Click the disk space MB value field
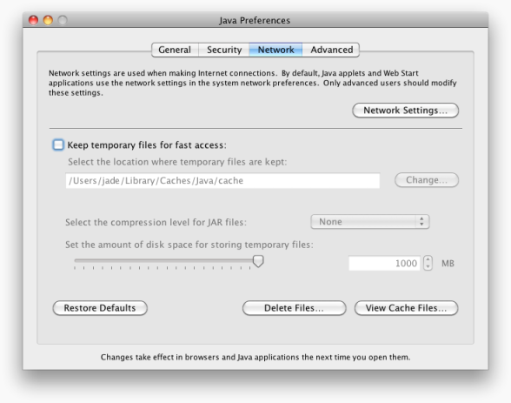The image size is (511, 403). 384,263
